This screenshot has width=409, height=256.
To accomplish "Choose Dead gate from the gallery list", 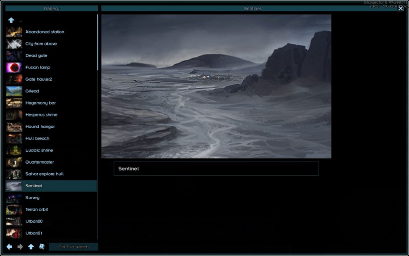I will coord(36,55).
